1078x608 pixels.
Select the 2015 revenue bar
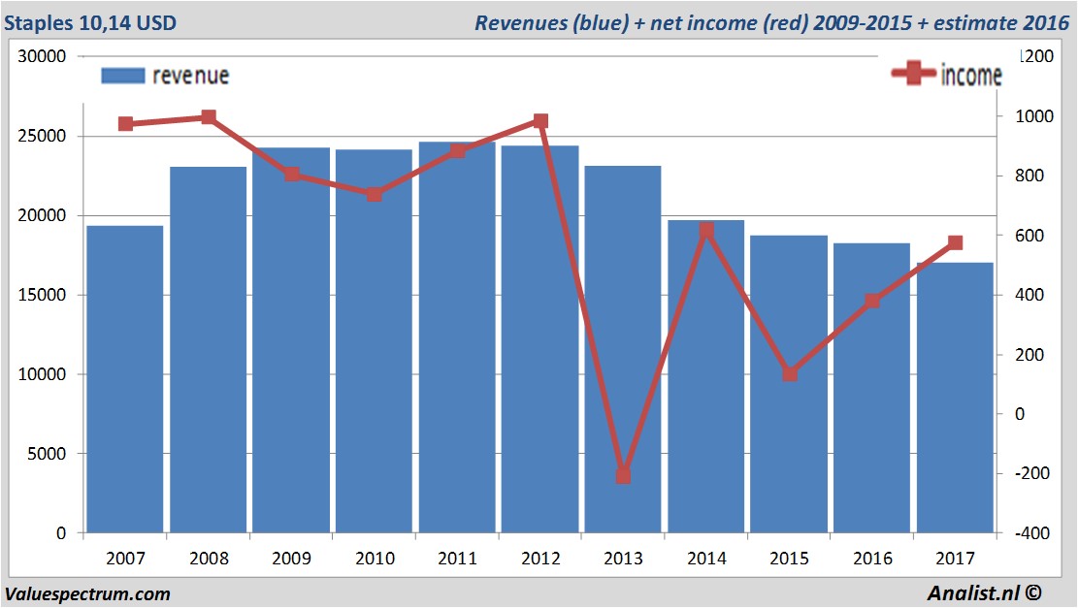pos(789,384)
